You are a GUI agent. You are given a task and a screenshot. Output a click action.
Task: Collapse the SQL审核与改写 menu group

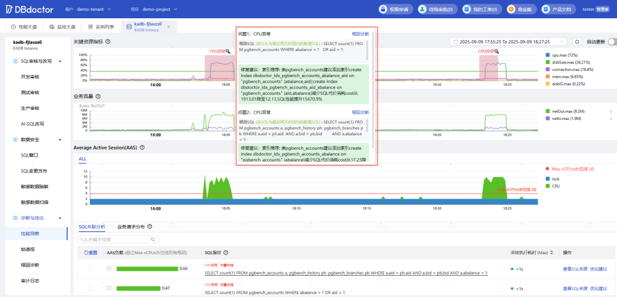point(60,61)
